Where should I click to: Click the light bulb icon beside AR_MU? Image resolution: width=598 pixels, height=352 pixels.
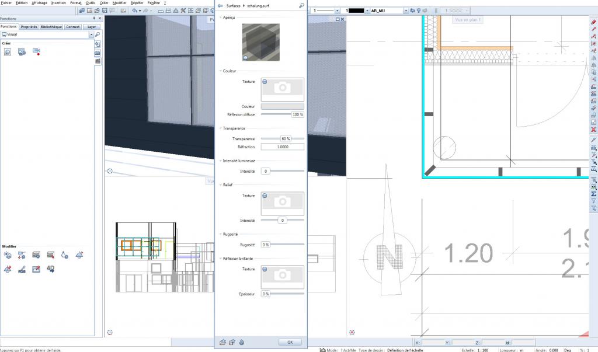[418, 11]
